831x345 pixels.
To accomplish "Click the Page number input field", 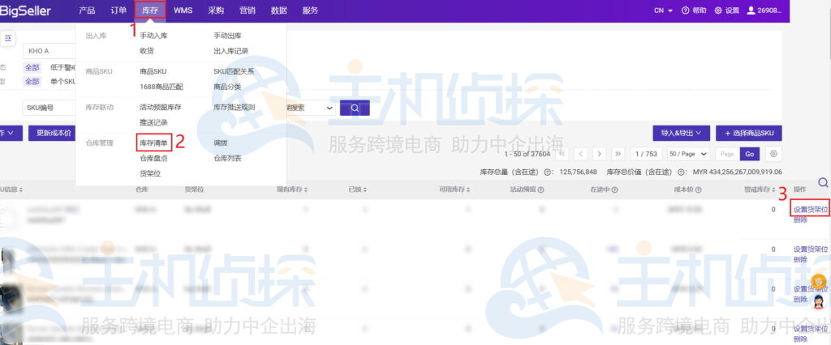I will pyautogui.click(x=727, y=153).
